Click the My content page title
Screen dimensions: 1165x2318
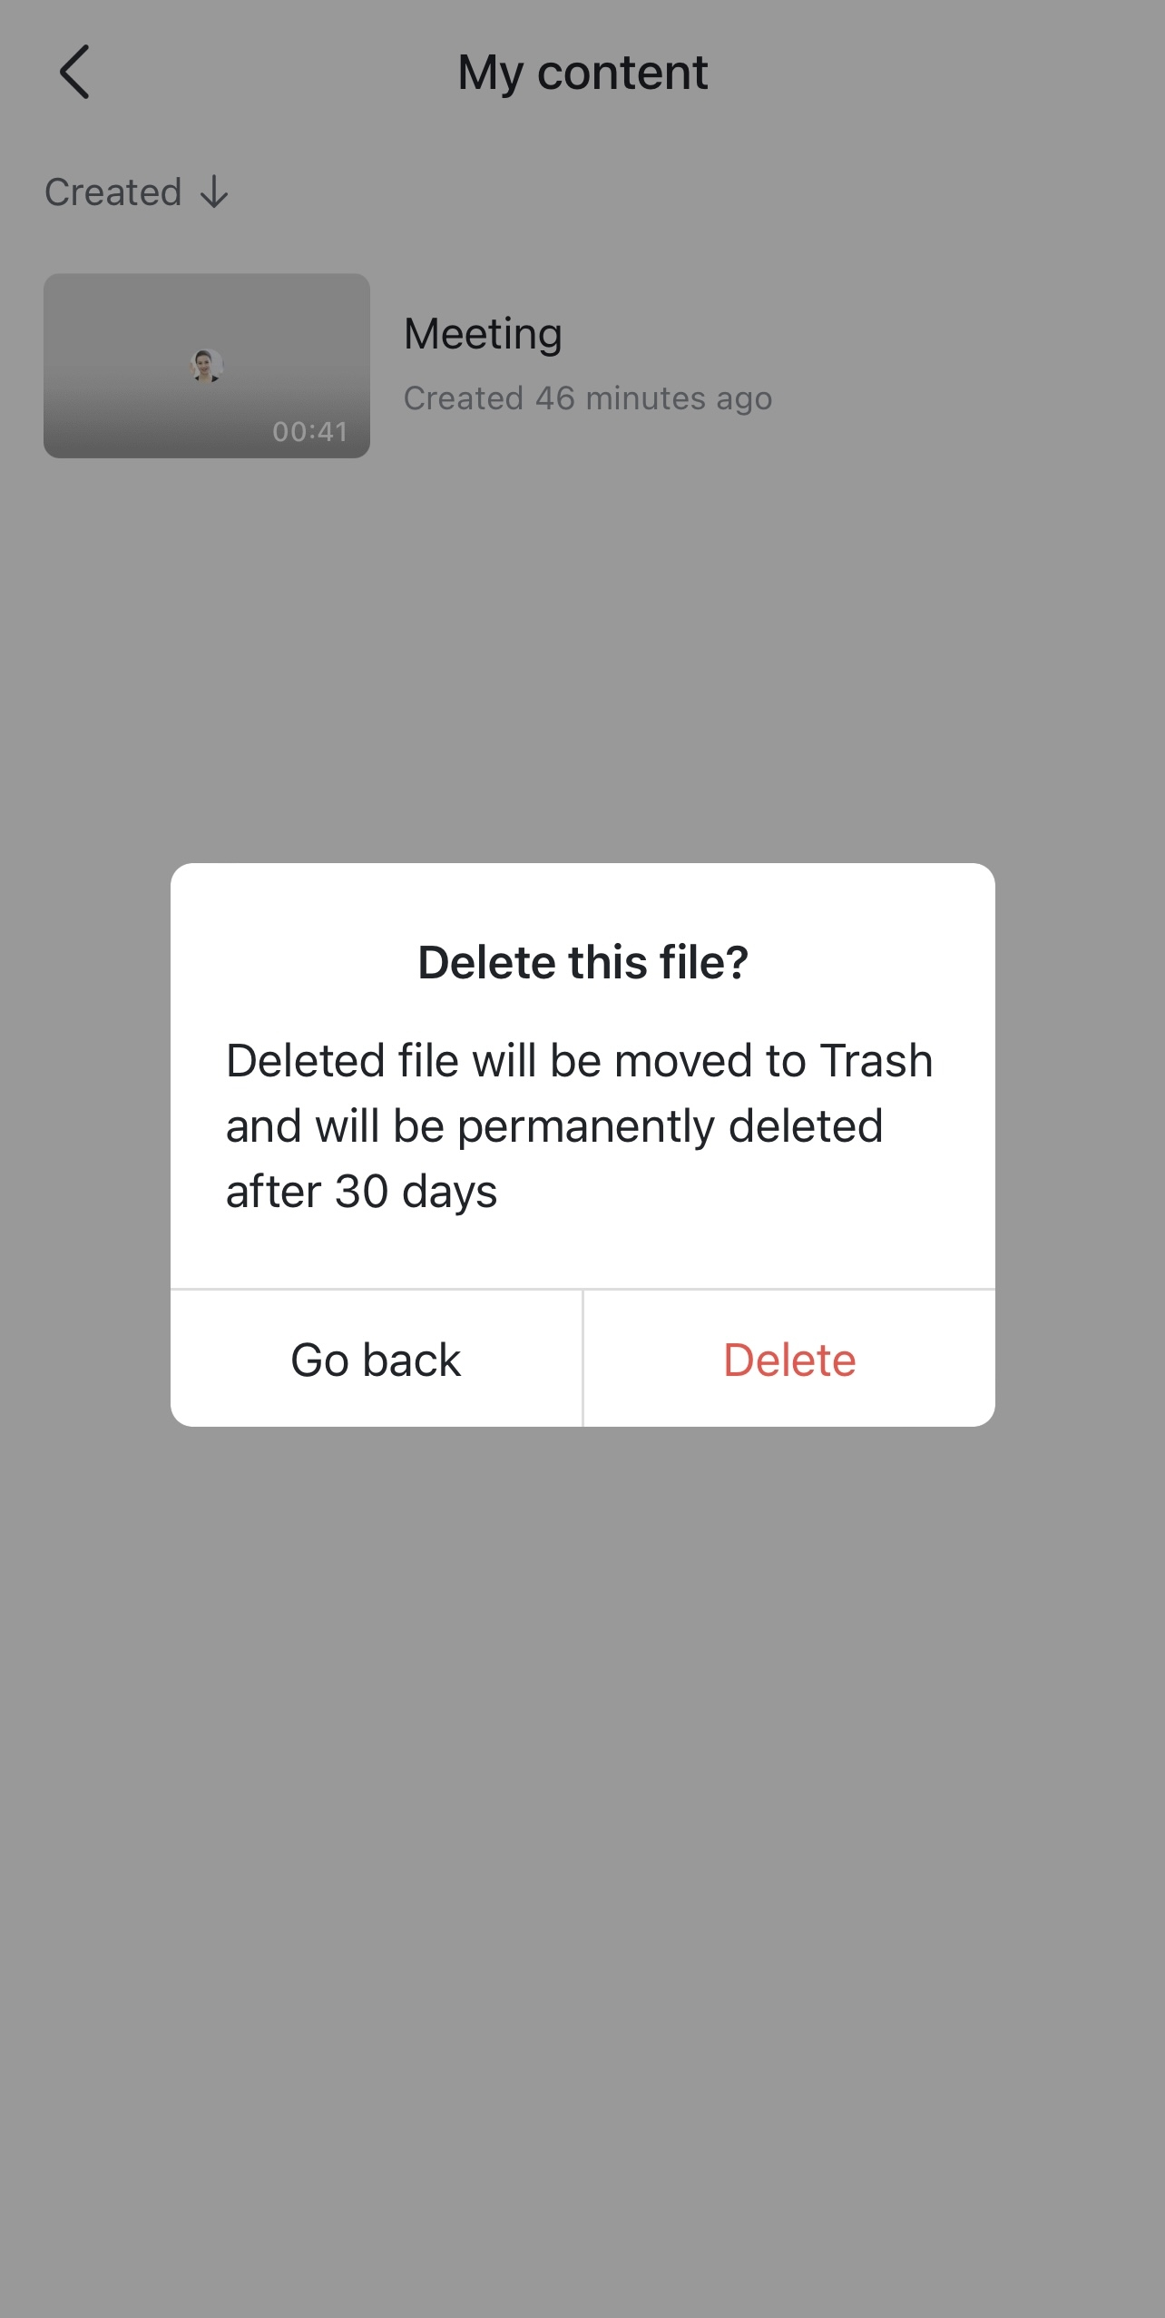(582, 73)
